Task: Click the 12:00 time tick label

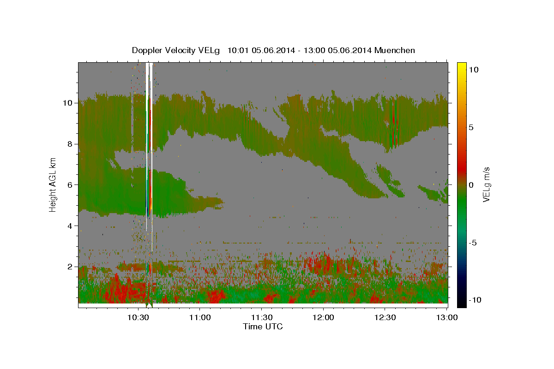Action: click(x=323, y=317)
